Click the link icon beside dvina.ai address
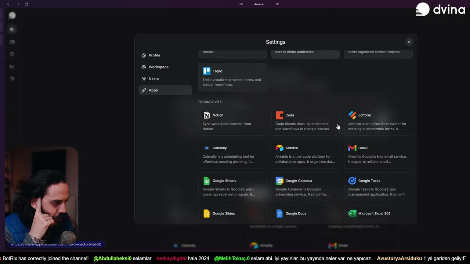This screenshot has height=264, width=470. point(241,4)
